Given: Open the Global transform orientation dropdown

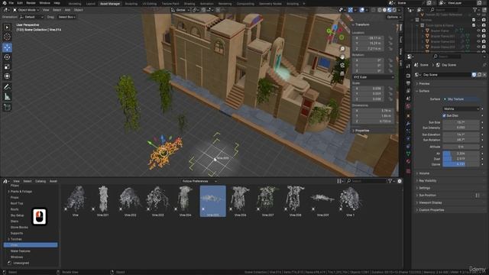Looking at the screenshot, I should click(x=180, y=10).
